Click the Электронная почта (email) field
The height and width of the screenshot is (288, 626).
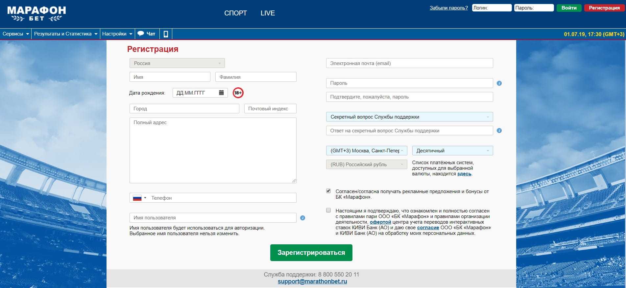[409, 63]
